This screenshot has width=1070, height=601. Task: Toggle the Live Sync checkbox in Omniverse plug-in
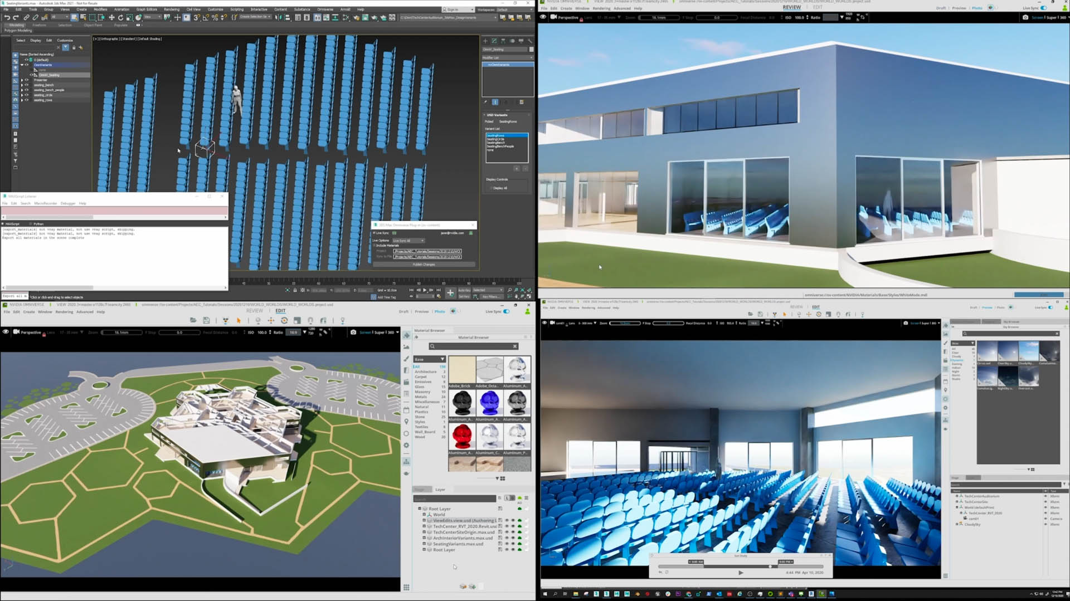click(x=374, y=233)
